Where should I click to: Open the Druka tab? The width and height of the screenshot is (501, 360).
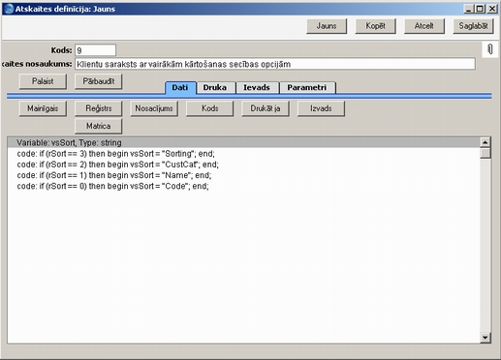215,87
